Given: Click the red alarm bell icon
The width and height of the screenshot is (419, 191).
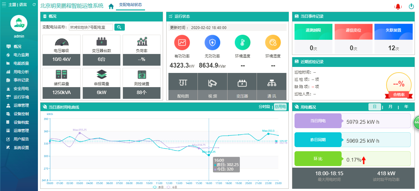Looking at the screenshot, I should pos(398,6).
